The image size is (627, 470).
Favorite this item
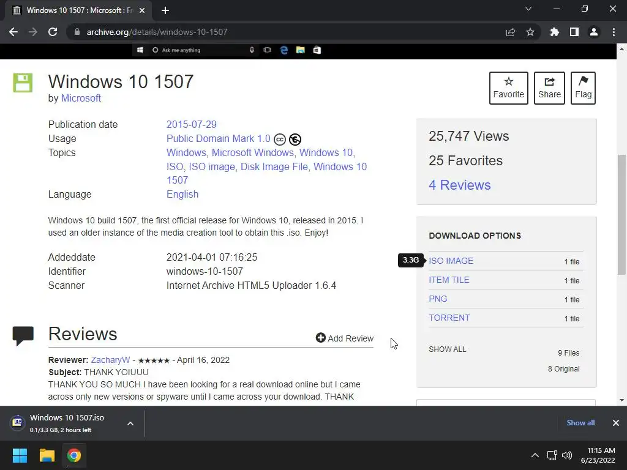click(x=509, y=88)
